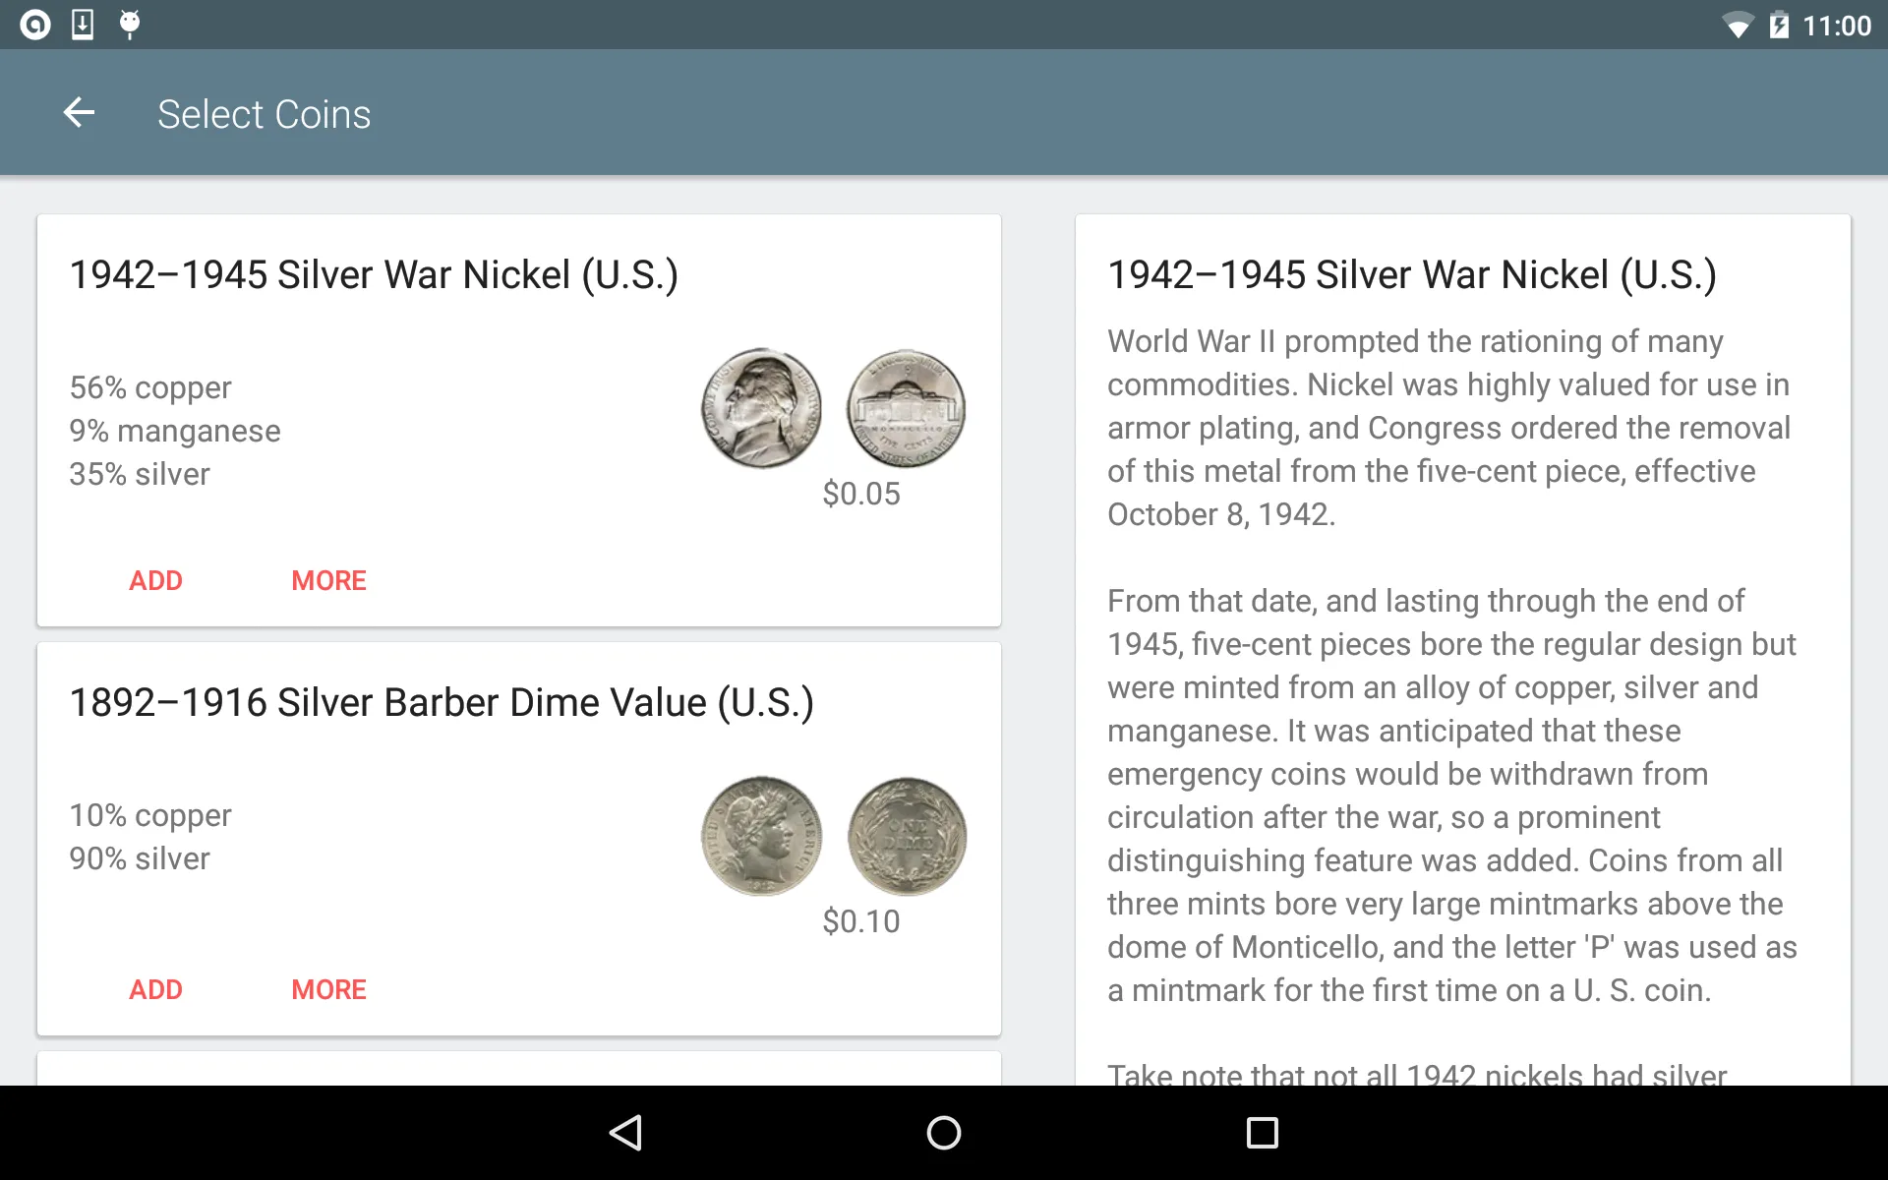Viewport: 1888px width, 1180px height.
Task: Click ADD for 1892-1916 Silver Barber Dime
Action: [156, 988]
